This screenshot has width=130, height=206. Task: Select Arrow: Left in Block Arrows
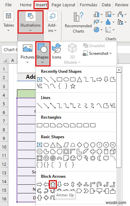(46, 184)
